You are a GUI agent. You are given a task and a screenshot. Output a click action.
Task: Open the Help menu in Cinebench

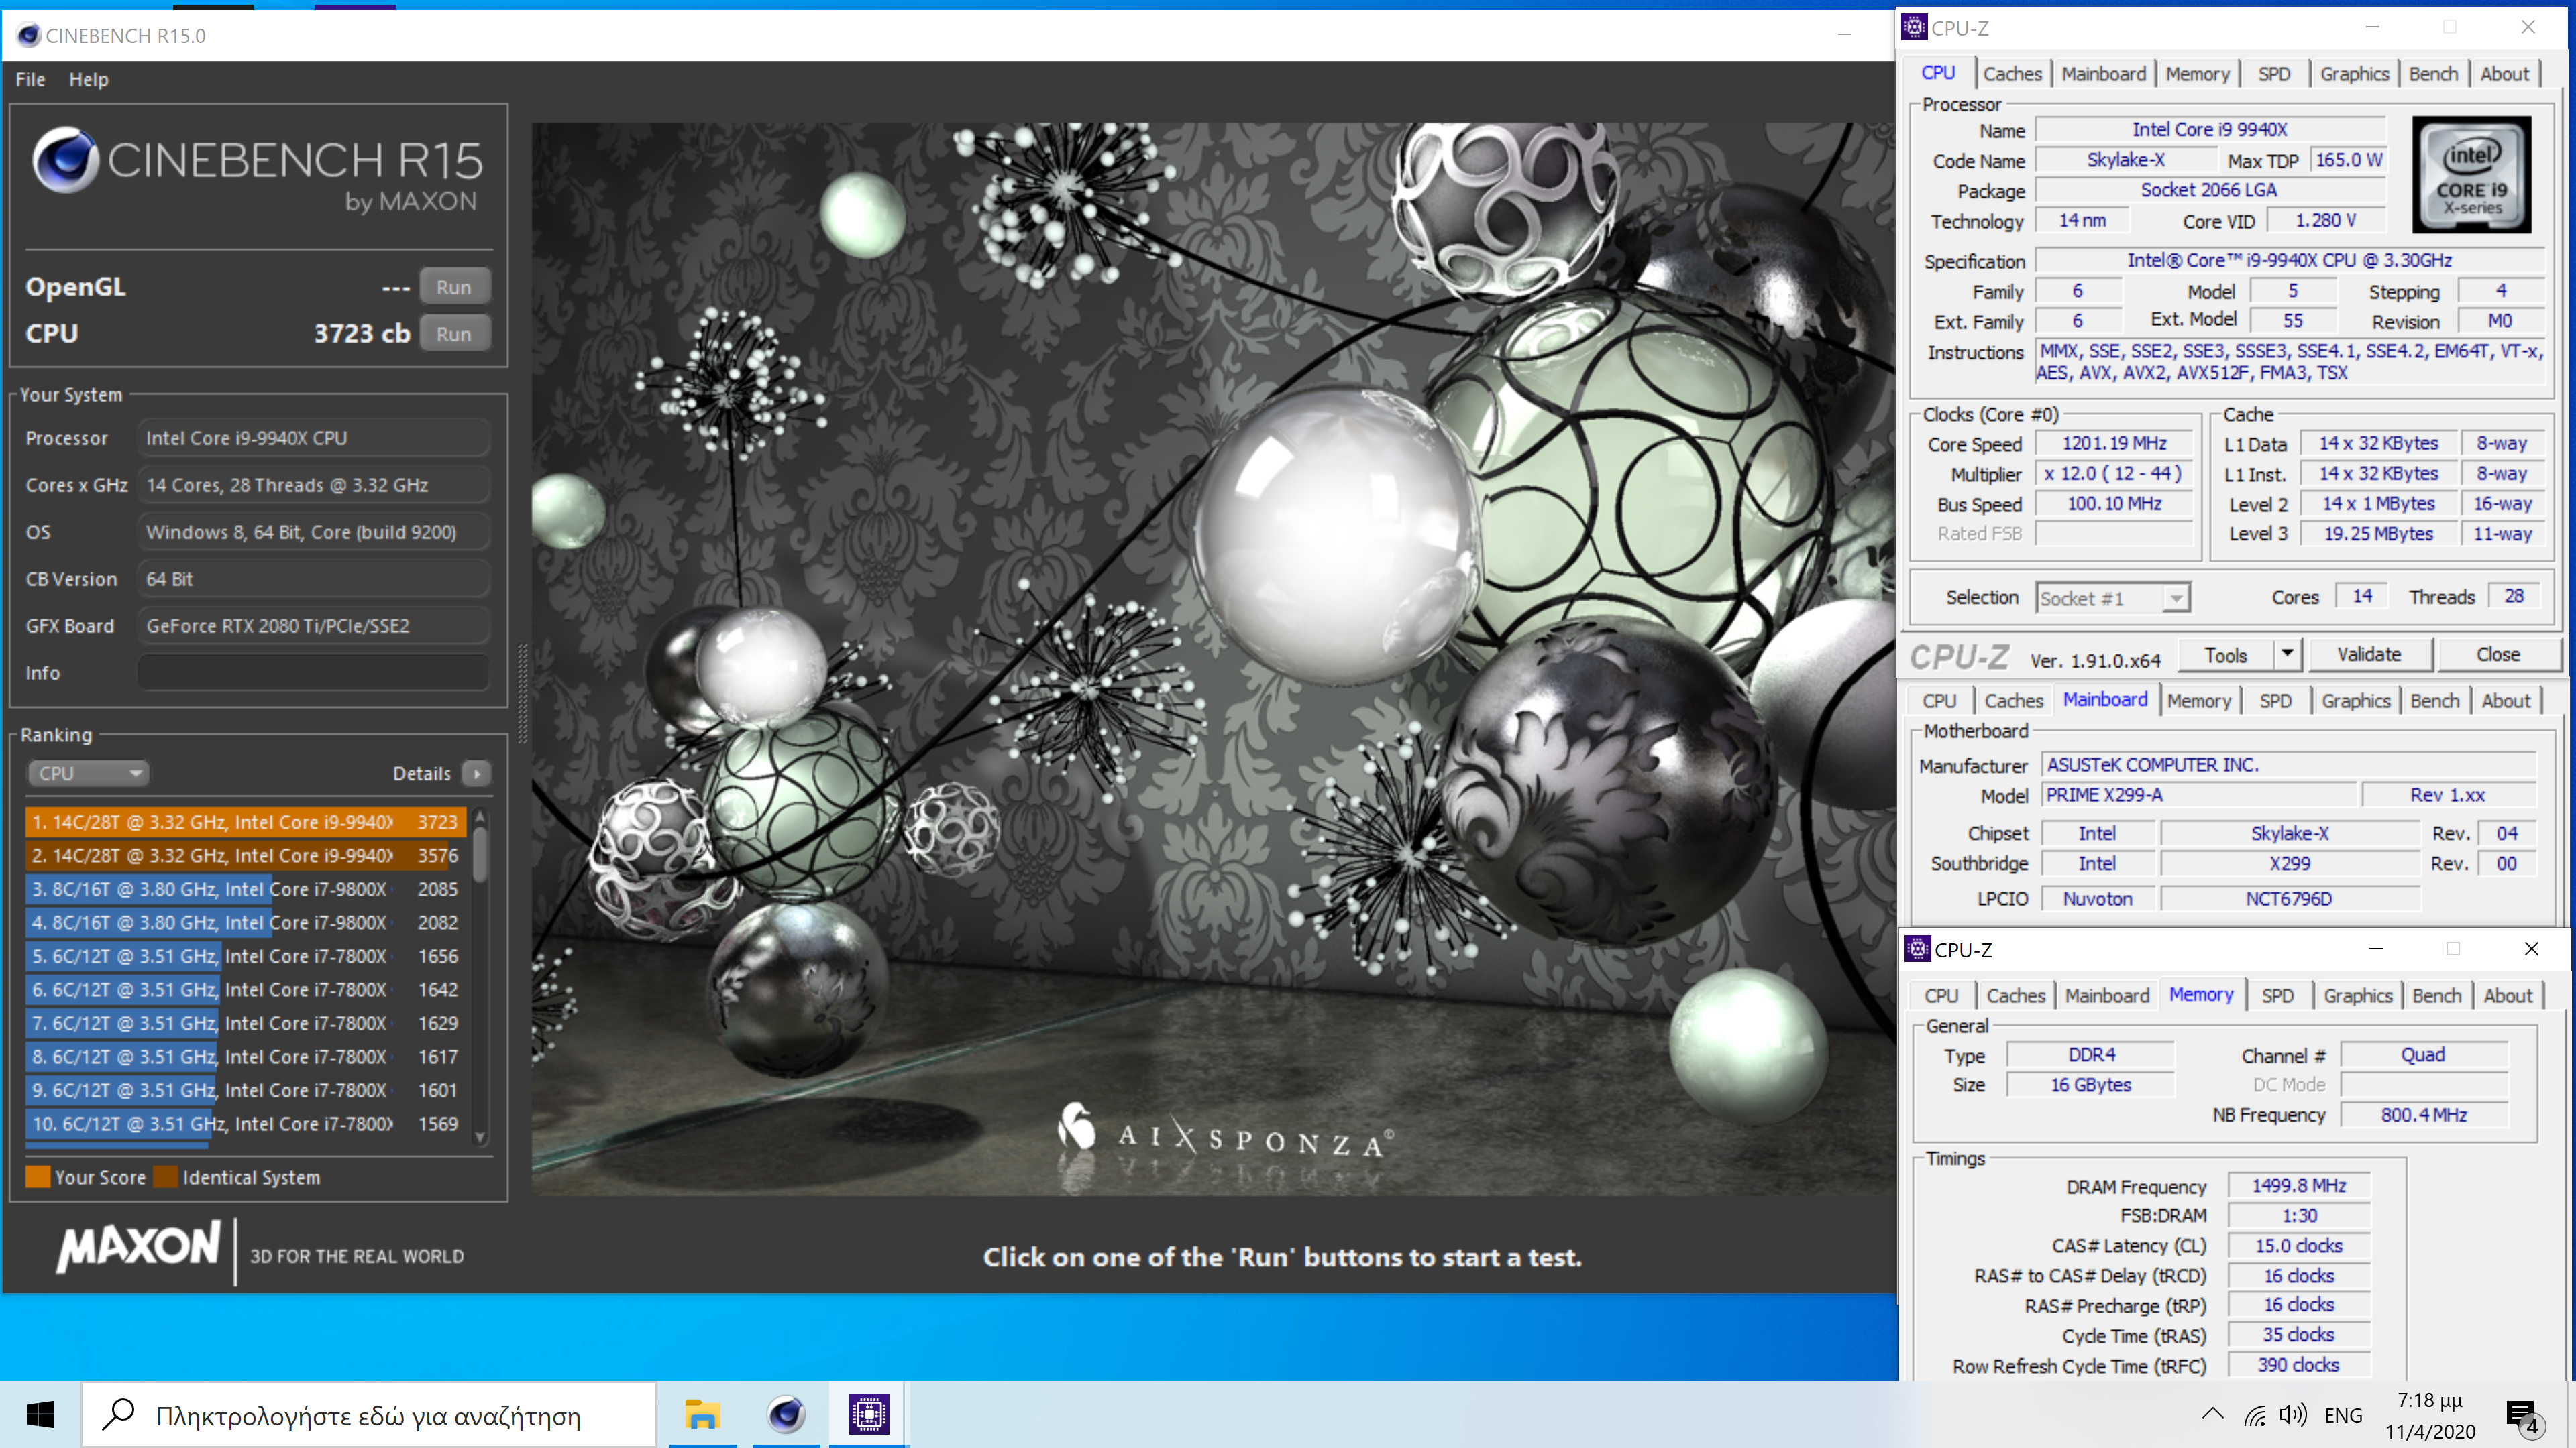click(x=89, y=79)
